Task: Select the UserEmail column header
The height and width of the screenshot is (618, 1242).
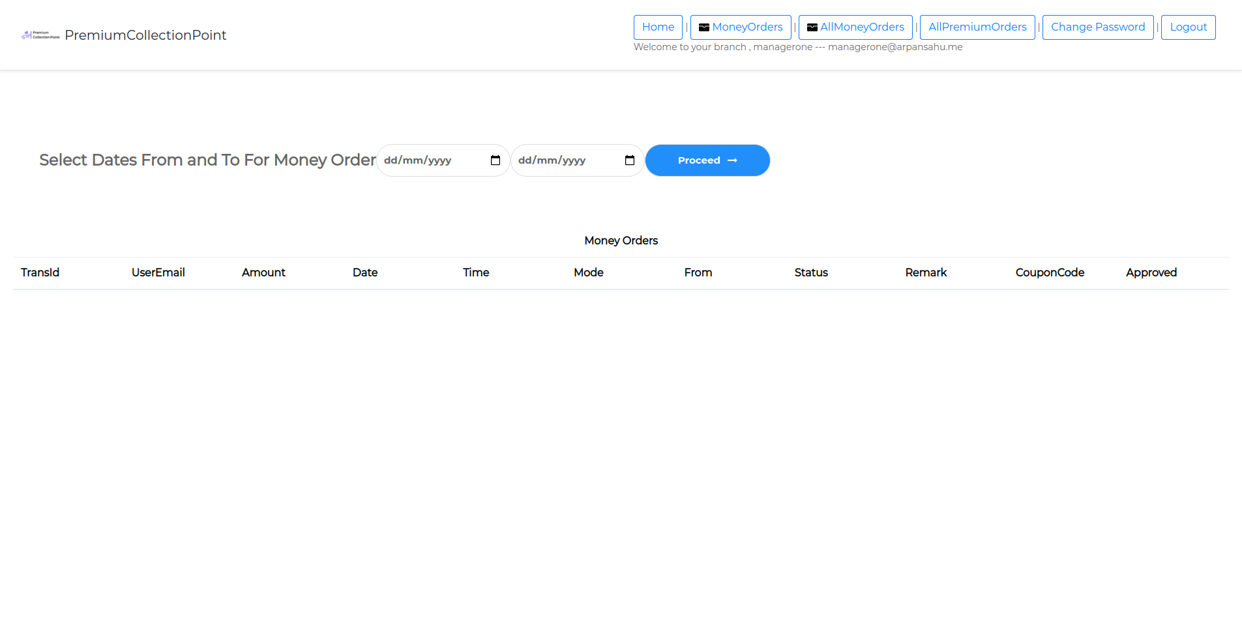Action: [x=158, y=272]
